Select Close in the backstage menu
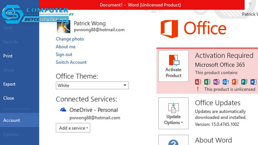Image resolution: width=258 pixels, height=145 pixels. tap(9, 98)
